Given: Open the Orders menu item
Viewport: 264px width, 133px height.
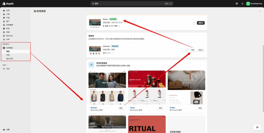Looking at the screenshot, I should click(8, 14).
